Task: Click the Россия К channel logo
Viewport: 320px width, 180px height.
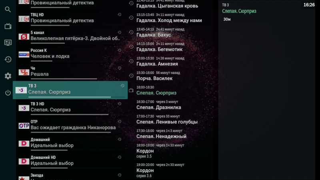Action: [x=24, y=54]
